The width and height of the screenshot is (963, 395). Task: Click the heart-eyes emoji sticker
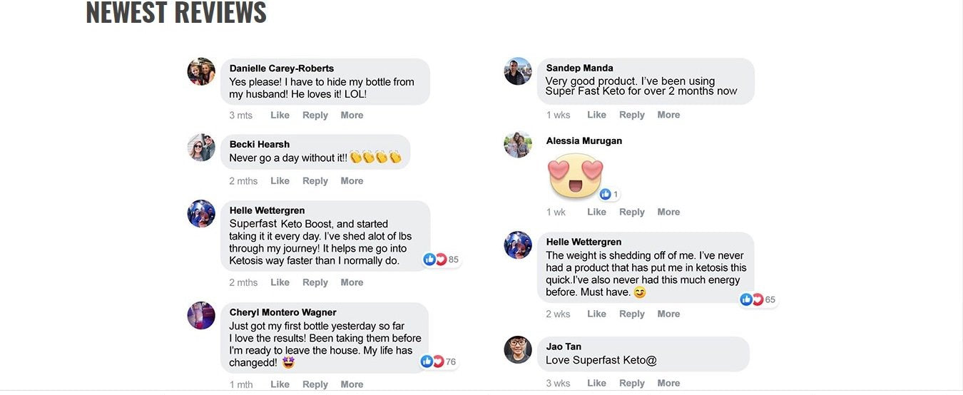(576, 177)
